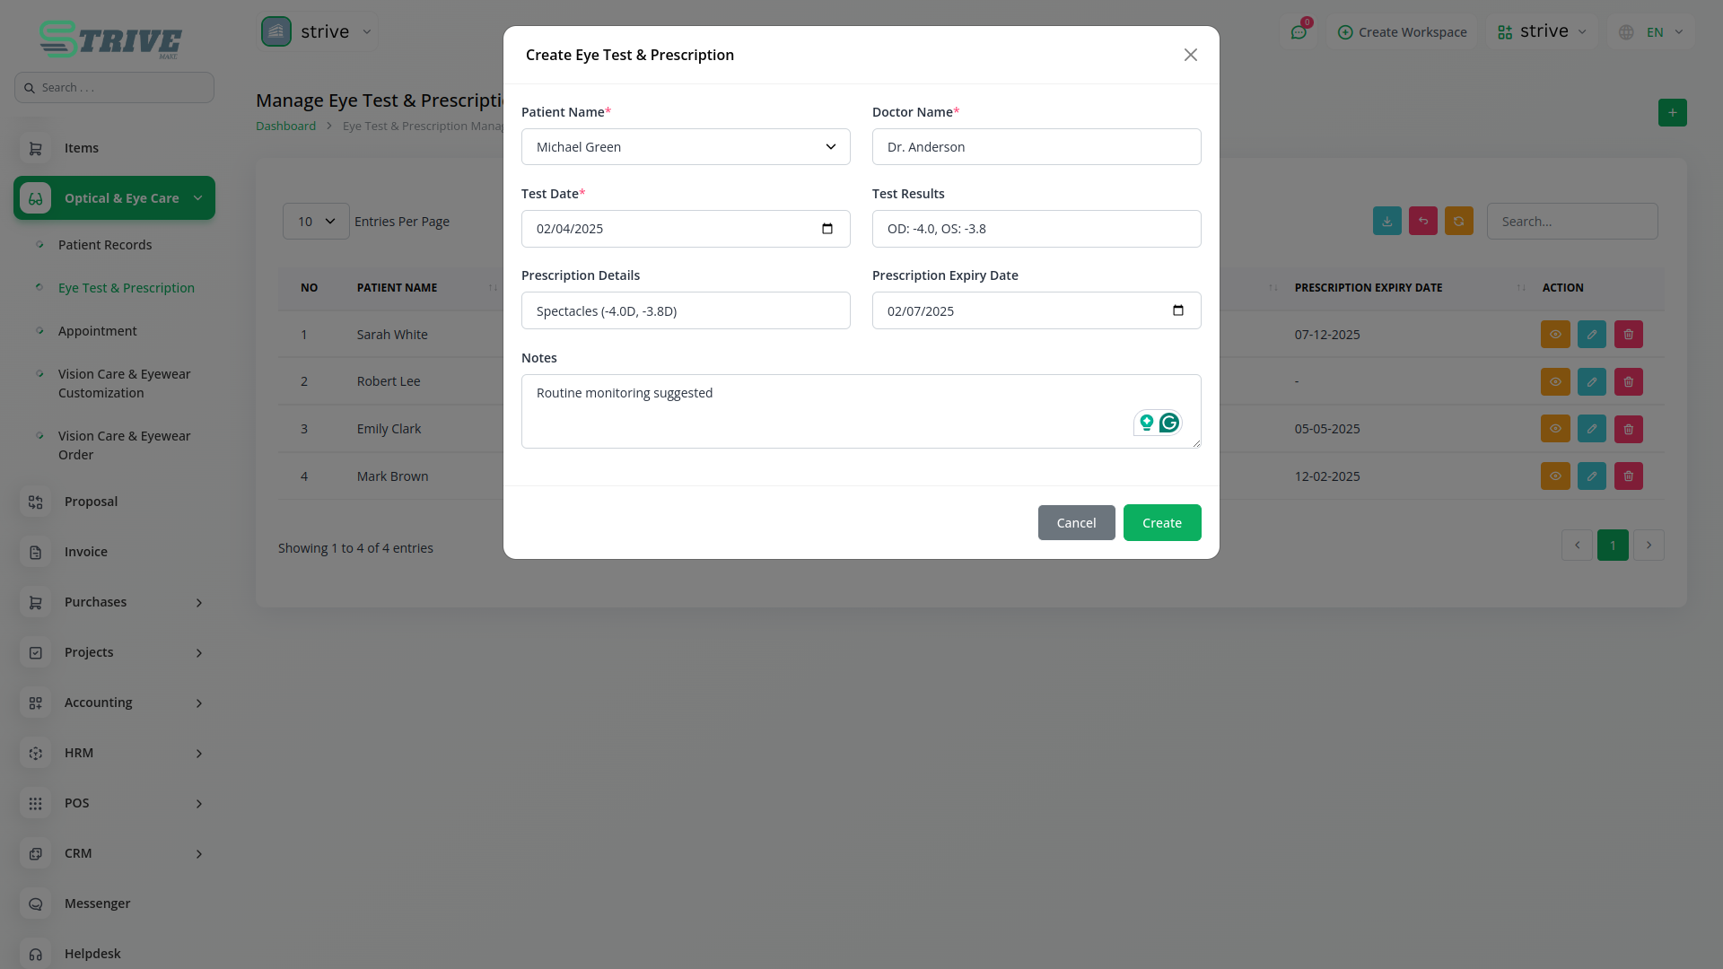This screenshot has height=969, width=1723.
Task: Click the green add new record button
Action: (1672, 113)
